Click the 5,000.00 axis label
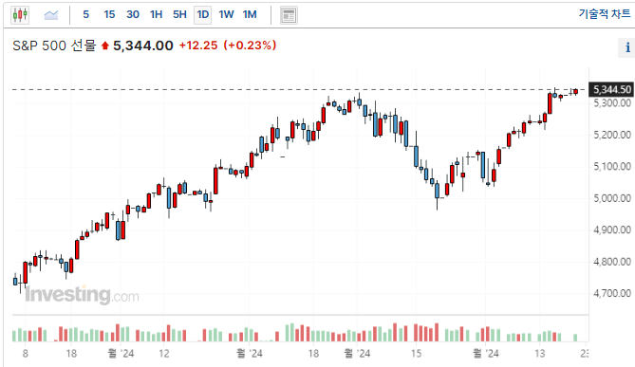 [612, 198]
